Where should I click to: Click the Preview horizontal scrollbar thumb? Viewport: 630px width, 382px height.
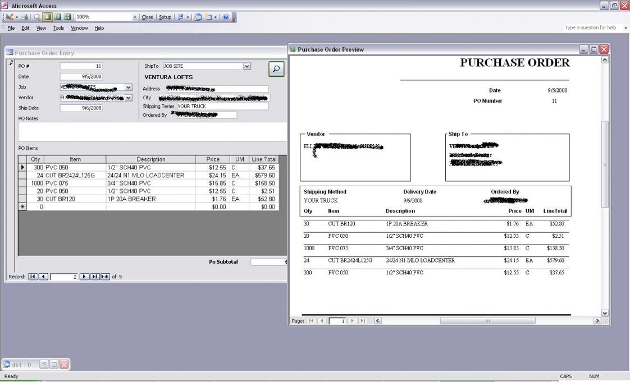488,321
